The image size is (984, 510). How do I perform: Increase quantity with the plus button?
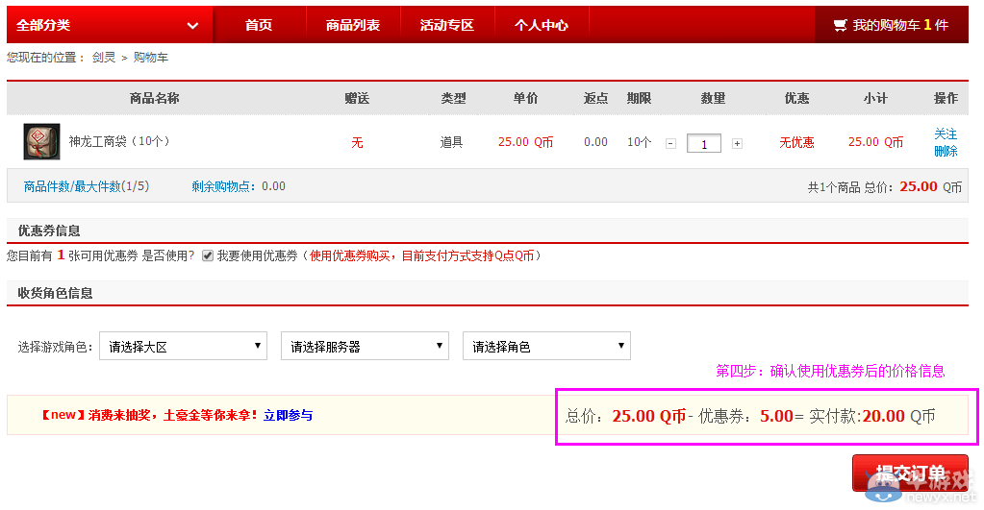tap(738, 143)
